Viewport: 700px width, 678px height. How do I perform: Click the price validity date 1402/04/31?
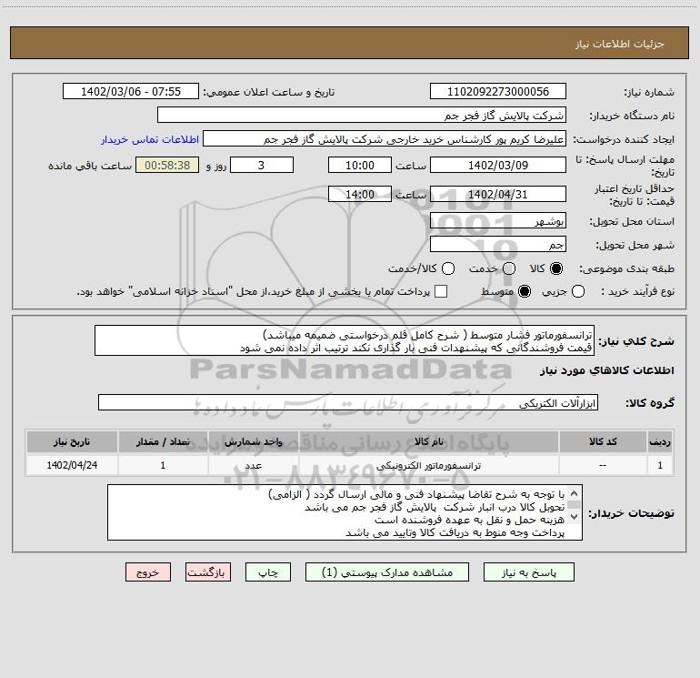498,194
